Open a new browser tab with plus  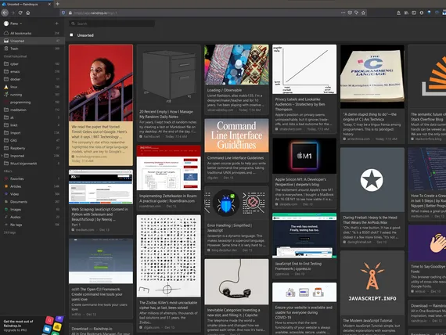(x=57, y=4)
